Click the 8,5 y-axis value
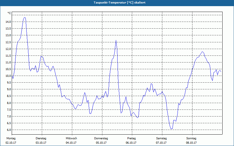Screen dimensions: 234x146 point(9,96)
